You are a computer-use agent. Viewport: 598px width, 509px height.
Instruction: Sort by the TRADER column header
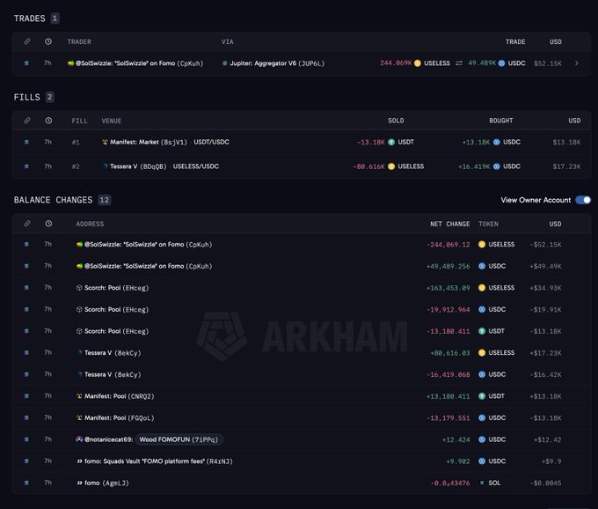point(79,41)
